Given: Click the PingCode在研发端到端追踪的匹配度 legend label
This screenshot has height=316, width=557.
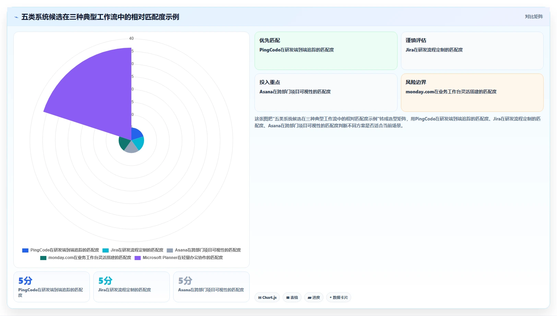Looking at the screenshot, I should pos(64,250).
